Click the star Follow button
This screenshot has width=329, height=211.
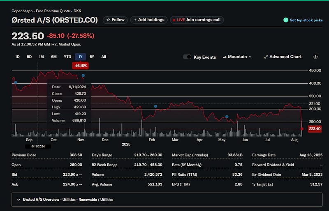coord(115,20)
